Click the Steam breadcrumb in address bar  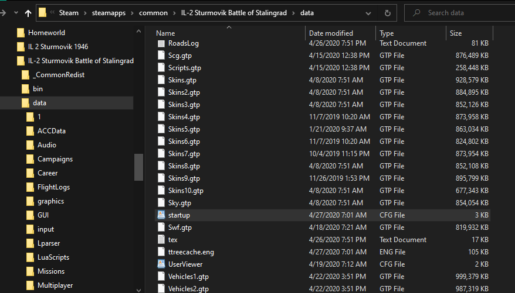pyautogui.click(x=69, y=13)
